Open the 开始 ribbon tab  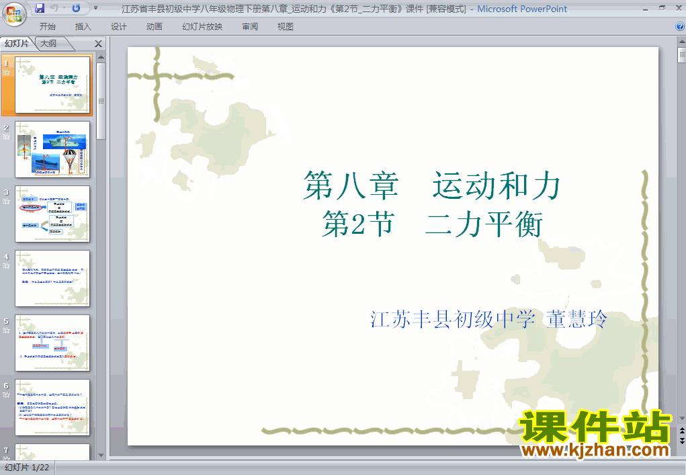(x=48, y=27)
